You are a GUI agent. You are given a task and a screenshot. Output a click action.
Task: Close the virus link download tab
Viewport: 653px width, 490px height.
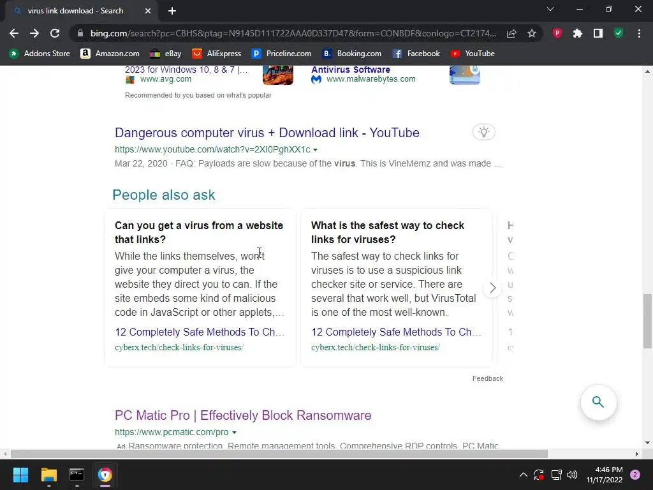click(148, 11)
